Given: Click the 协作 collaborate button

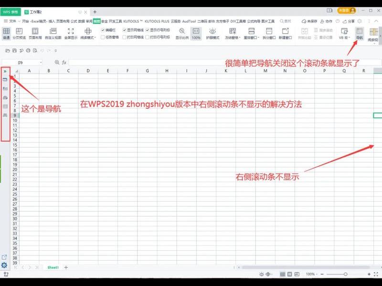Looking at the screenshot, I should (326, 21).
